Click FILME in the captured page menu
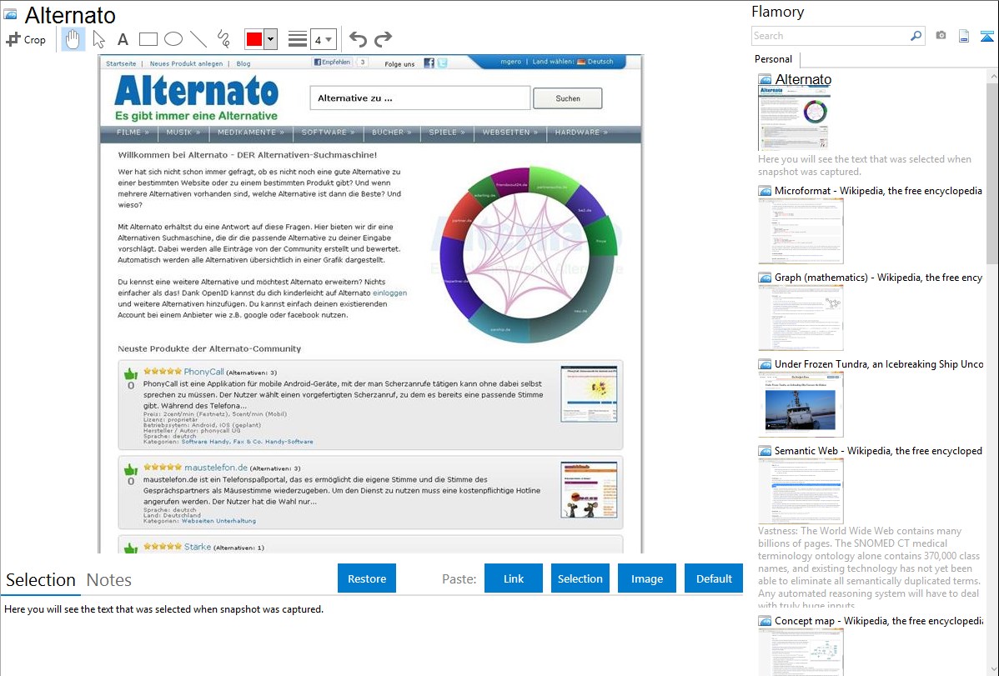This screenshot has width=999, height=676. [x=133, y=133]
